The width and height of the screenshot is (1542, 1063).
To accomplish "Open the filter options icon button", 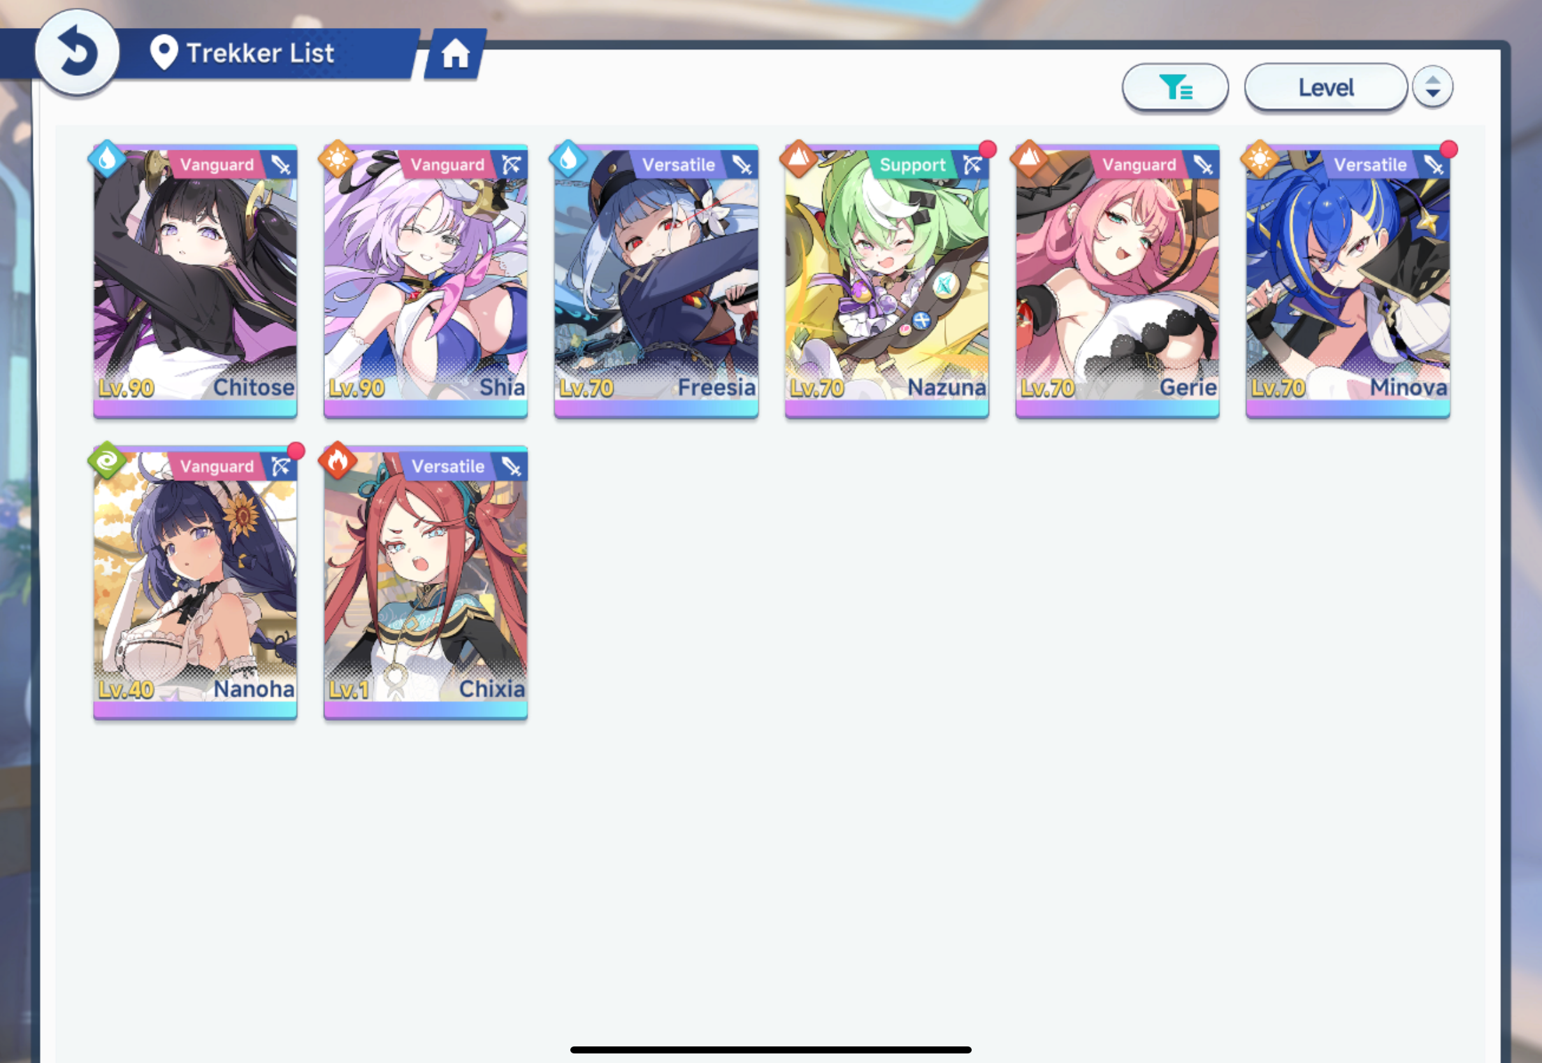I will pyautogui.click(x=1175, y=87).
